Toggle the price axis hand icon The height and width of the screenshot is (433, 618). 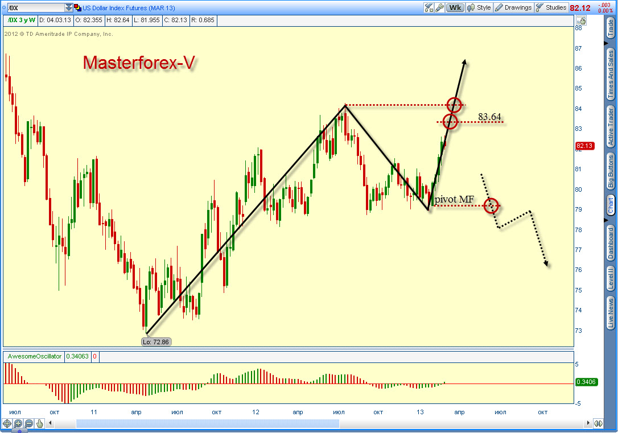click(581, 20)
